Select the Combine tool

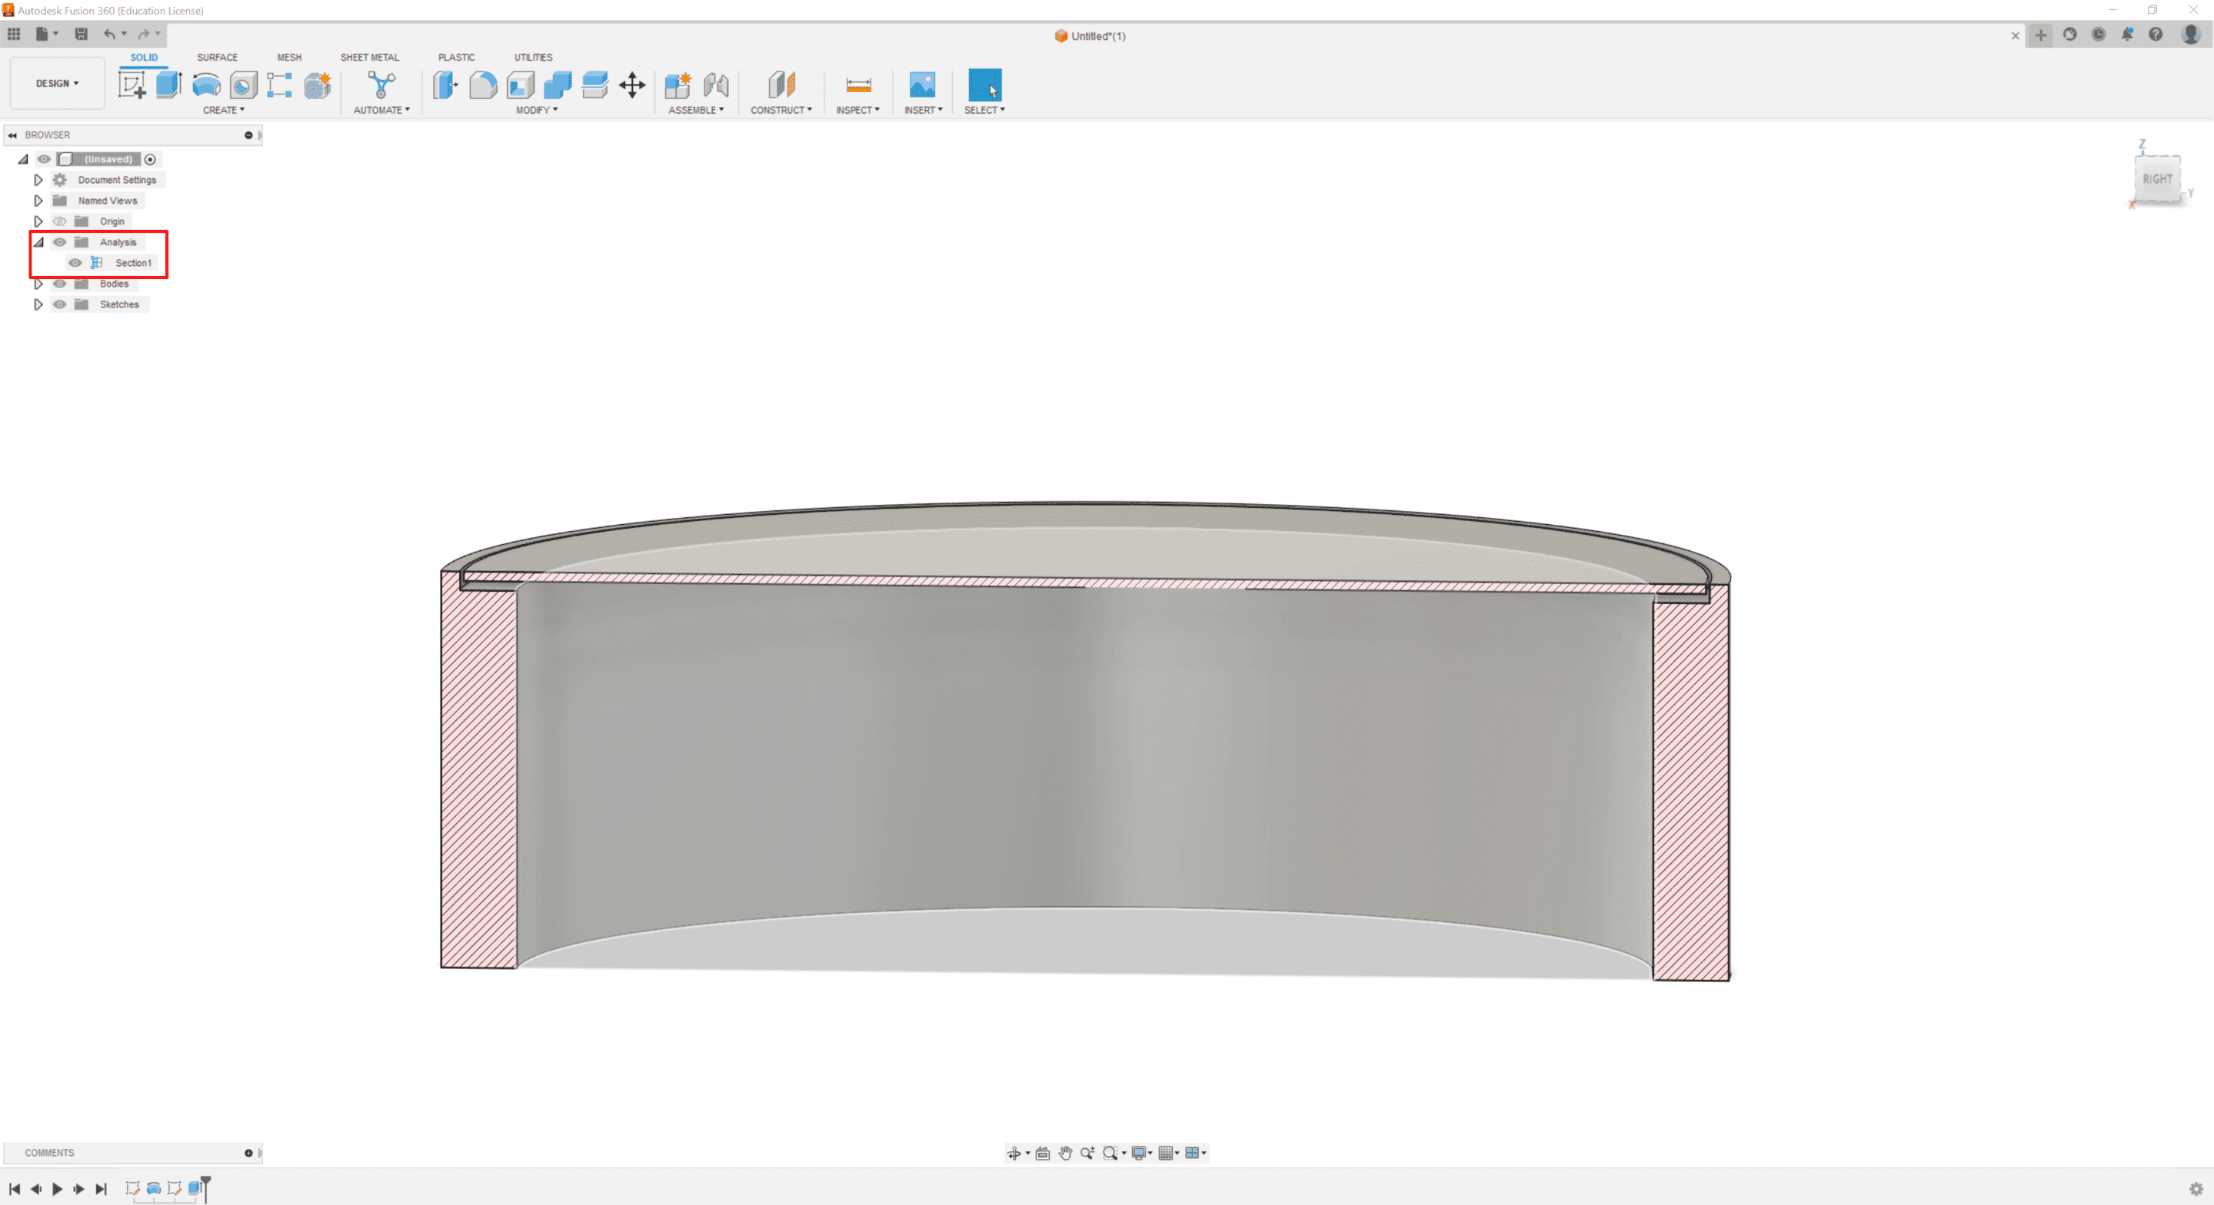click(558, 85)
